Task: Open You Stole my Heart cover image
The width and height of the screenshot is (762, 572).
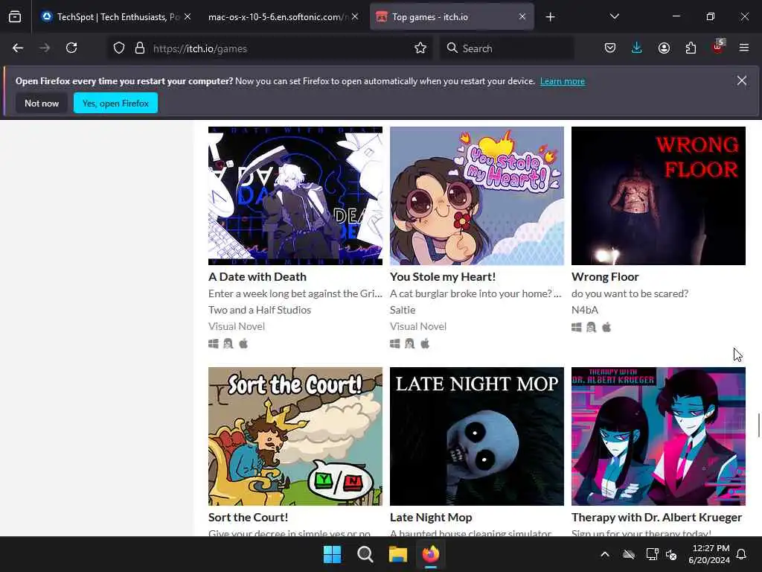Action: coord(477,196)
